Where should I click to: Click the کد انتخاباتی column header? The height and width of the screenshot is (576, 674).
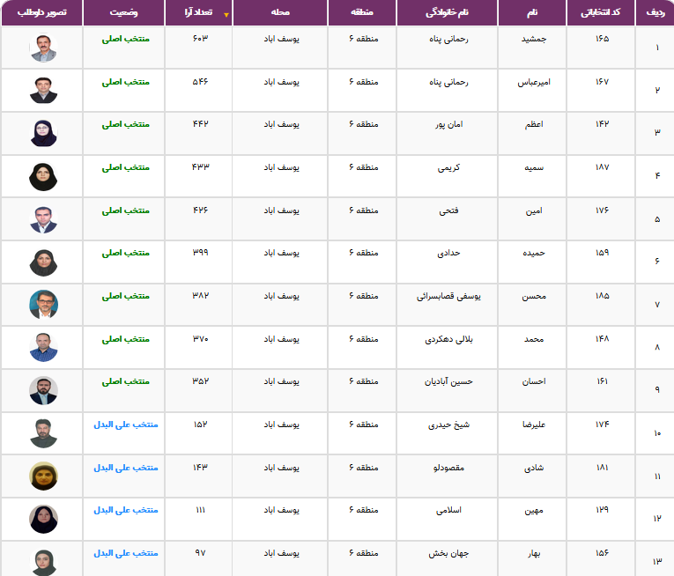(x=601, y=12)
